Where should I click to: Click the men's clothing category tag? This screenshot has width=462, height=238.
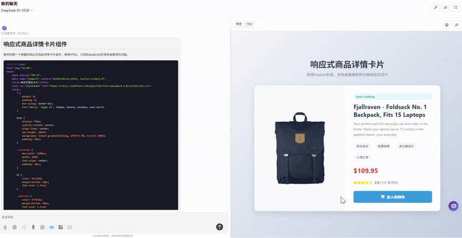point(393,96)
